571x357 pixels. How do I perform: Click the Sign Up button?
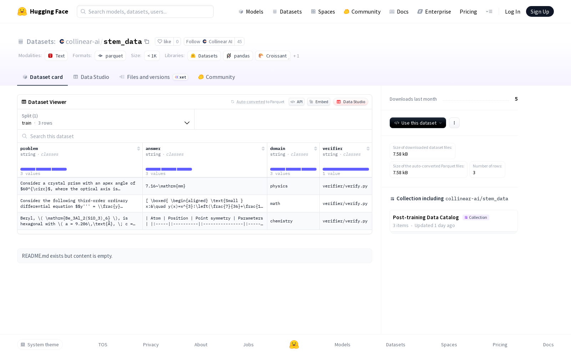coord(540,11)
